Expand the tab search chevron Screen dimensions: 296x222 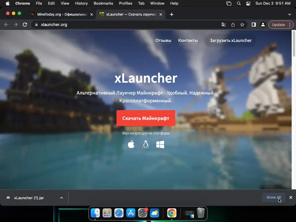[290, 14]
